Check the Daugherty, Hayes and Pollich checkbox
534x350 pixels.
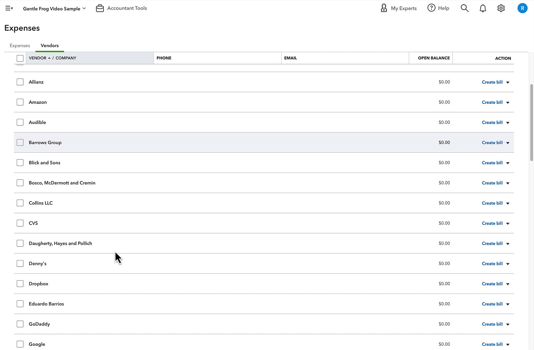20,243
